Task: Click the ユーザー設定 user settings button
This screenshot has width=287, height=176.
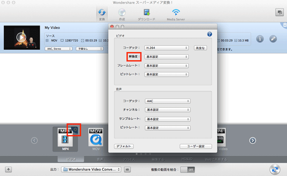Action: pyautogui.click(x=196, y=146)
